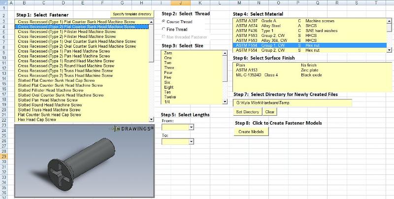Viewport: 394px width, 199px height.
Task: Select ASTM F593 Alloy 304, CW material
Action: click(310, 40)
